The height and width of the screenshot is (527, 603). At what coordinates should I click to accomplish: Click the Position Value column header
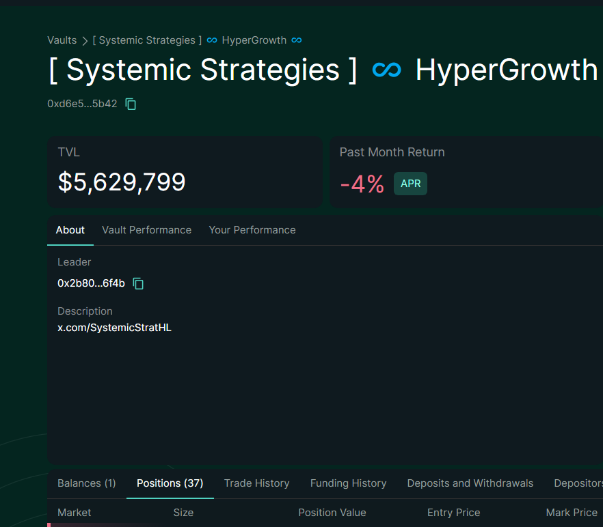(332, 513)
